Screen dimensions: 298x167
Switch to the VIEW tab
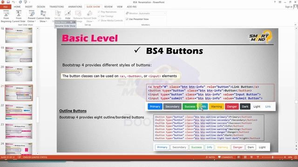(x=120, y=7)
